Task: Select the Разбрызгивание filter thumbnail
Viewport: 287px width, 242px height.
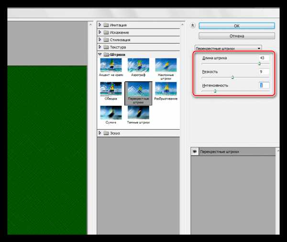Action: pos(166,89)
